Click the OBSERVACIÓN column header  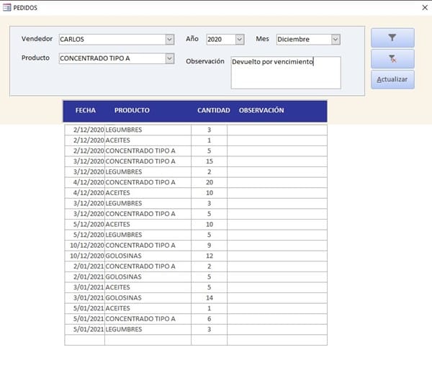[261, 111]
